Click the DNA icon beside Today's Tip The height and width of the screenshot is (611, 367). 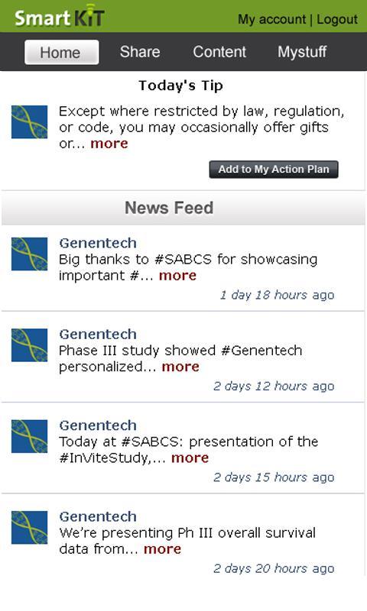[x=29, y=122]
